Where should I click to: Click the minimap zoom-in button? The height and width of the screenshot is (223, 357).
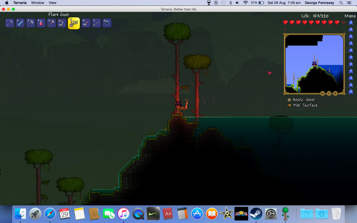tap(335, 93)
